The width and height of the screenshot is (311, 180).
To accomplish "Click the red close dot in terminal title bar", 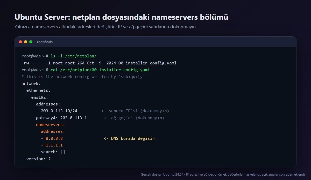I will point(20,42).
